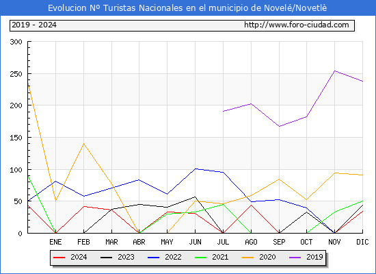376x274 pixels.
Task: Click the JUN month axis label
Action: [x=196, y=242]
